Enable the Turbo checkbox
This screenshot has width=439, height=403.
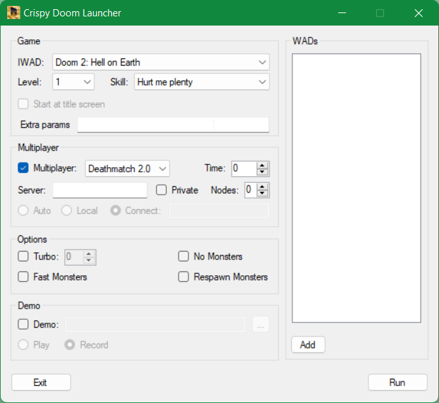[23, 256]
